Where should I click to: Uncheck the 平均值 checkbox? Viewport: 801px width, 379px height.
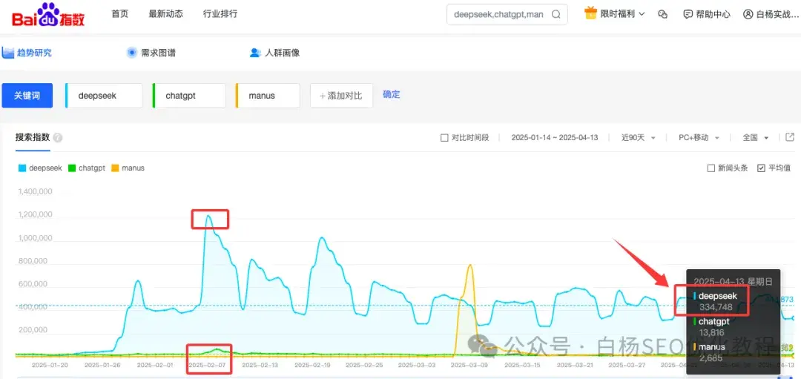tap(761, 168)
